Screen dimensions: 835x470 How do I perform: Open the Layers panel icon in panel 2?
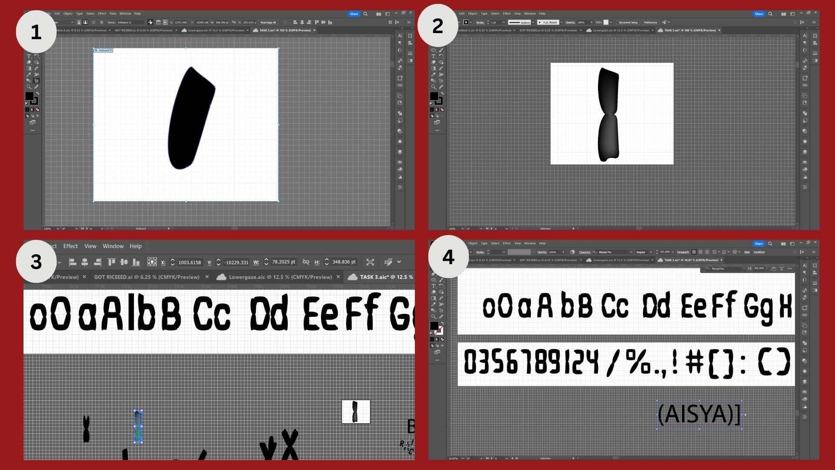click(x=805, y=152)
